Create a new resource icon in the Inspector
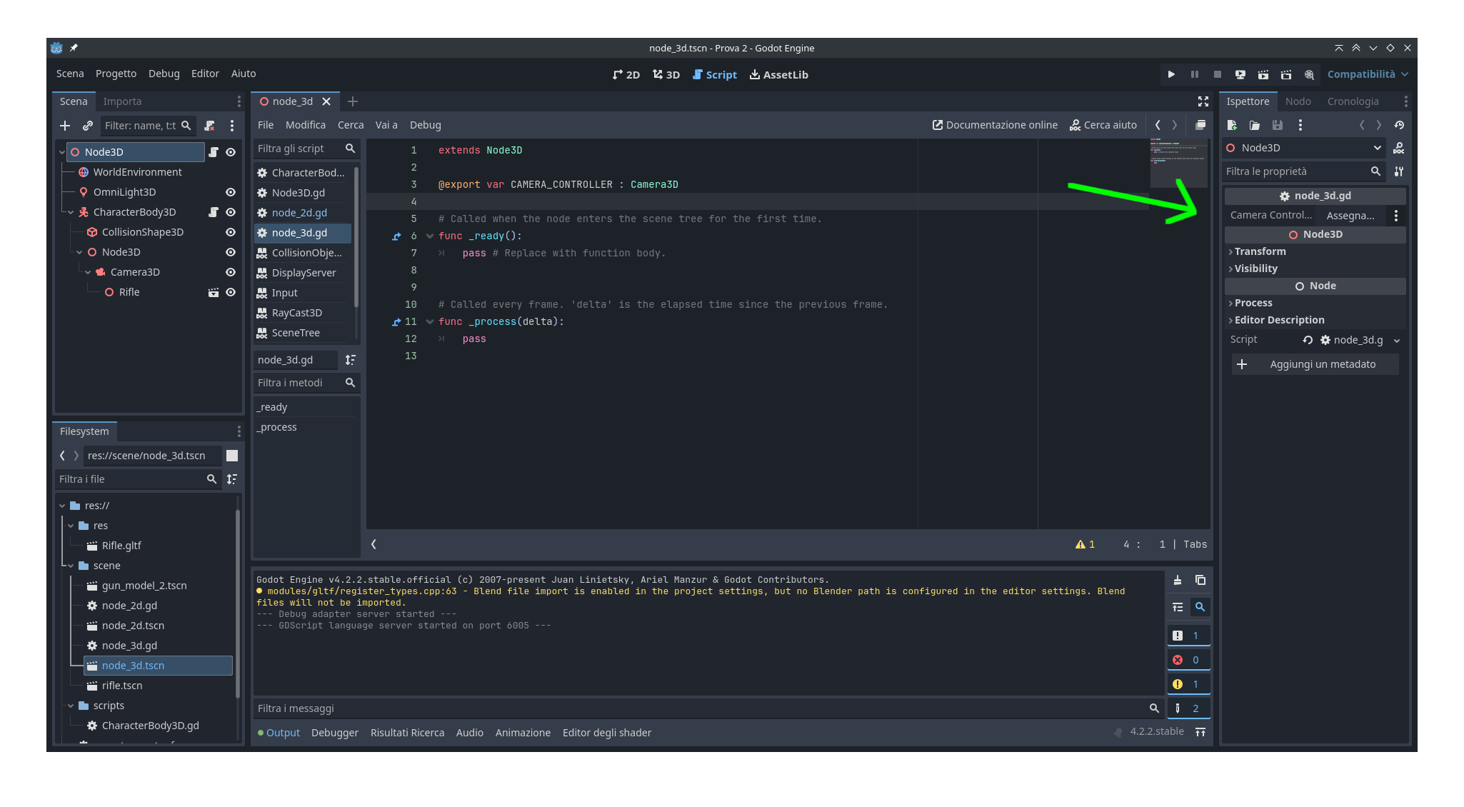The height and width of the screenshot is (807, 1464). pos(1232,125)
